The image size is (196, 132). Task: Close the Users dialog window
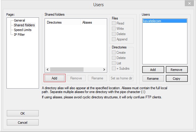pyautogui.click(x=189, y=4)
